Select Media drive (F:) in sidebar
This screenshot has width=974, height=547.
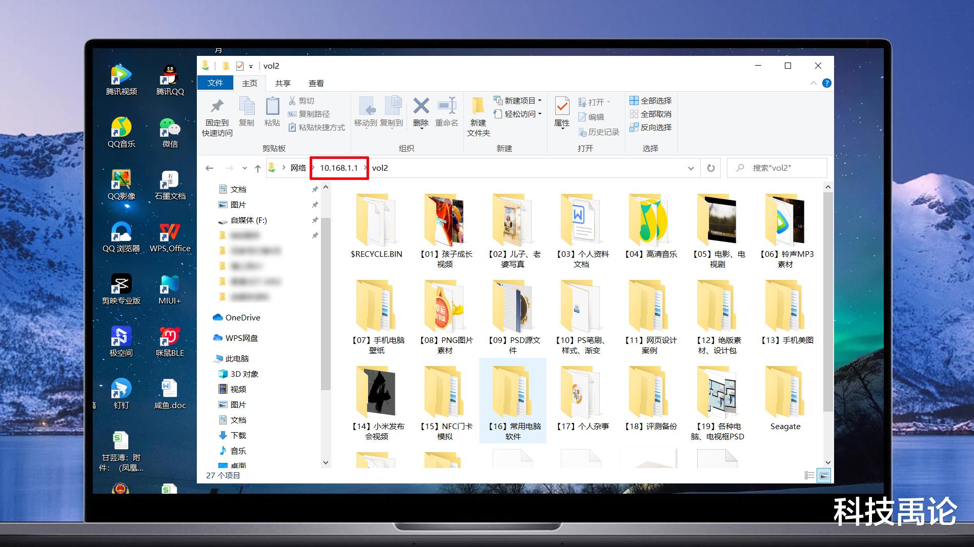coord(248,220)
